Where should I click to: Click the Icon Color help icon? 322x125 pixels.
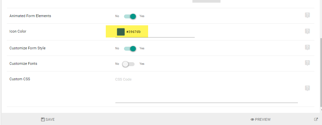307,31
